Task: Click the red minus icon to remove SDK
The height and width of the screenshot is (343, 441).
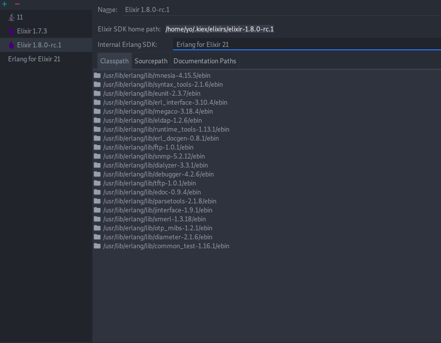Action: (17, 3)
